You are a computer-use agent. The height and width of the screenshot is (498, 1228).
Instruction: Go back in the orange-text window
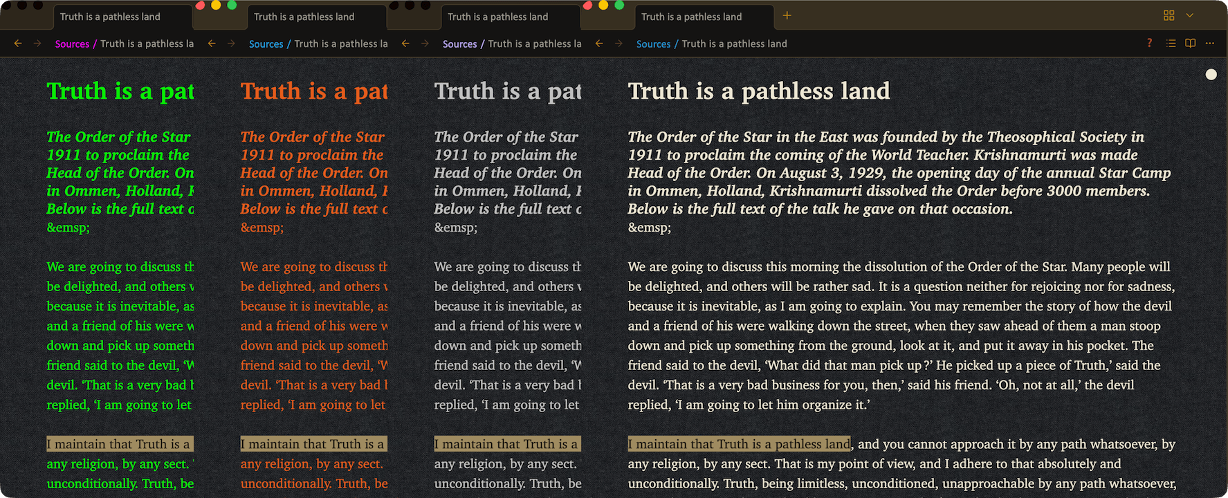click(212, 44)
